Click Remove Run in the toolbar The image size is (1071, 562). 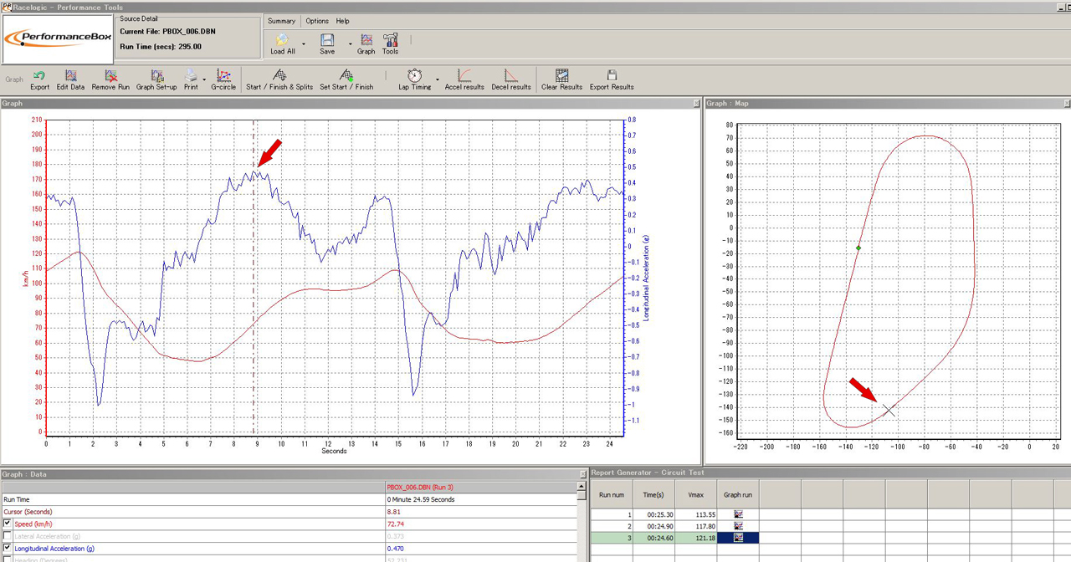[x=110, y=77]
